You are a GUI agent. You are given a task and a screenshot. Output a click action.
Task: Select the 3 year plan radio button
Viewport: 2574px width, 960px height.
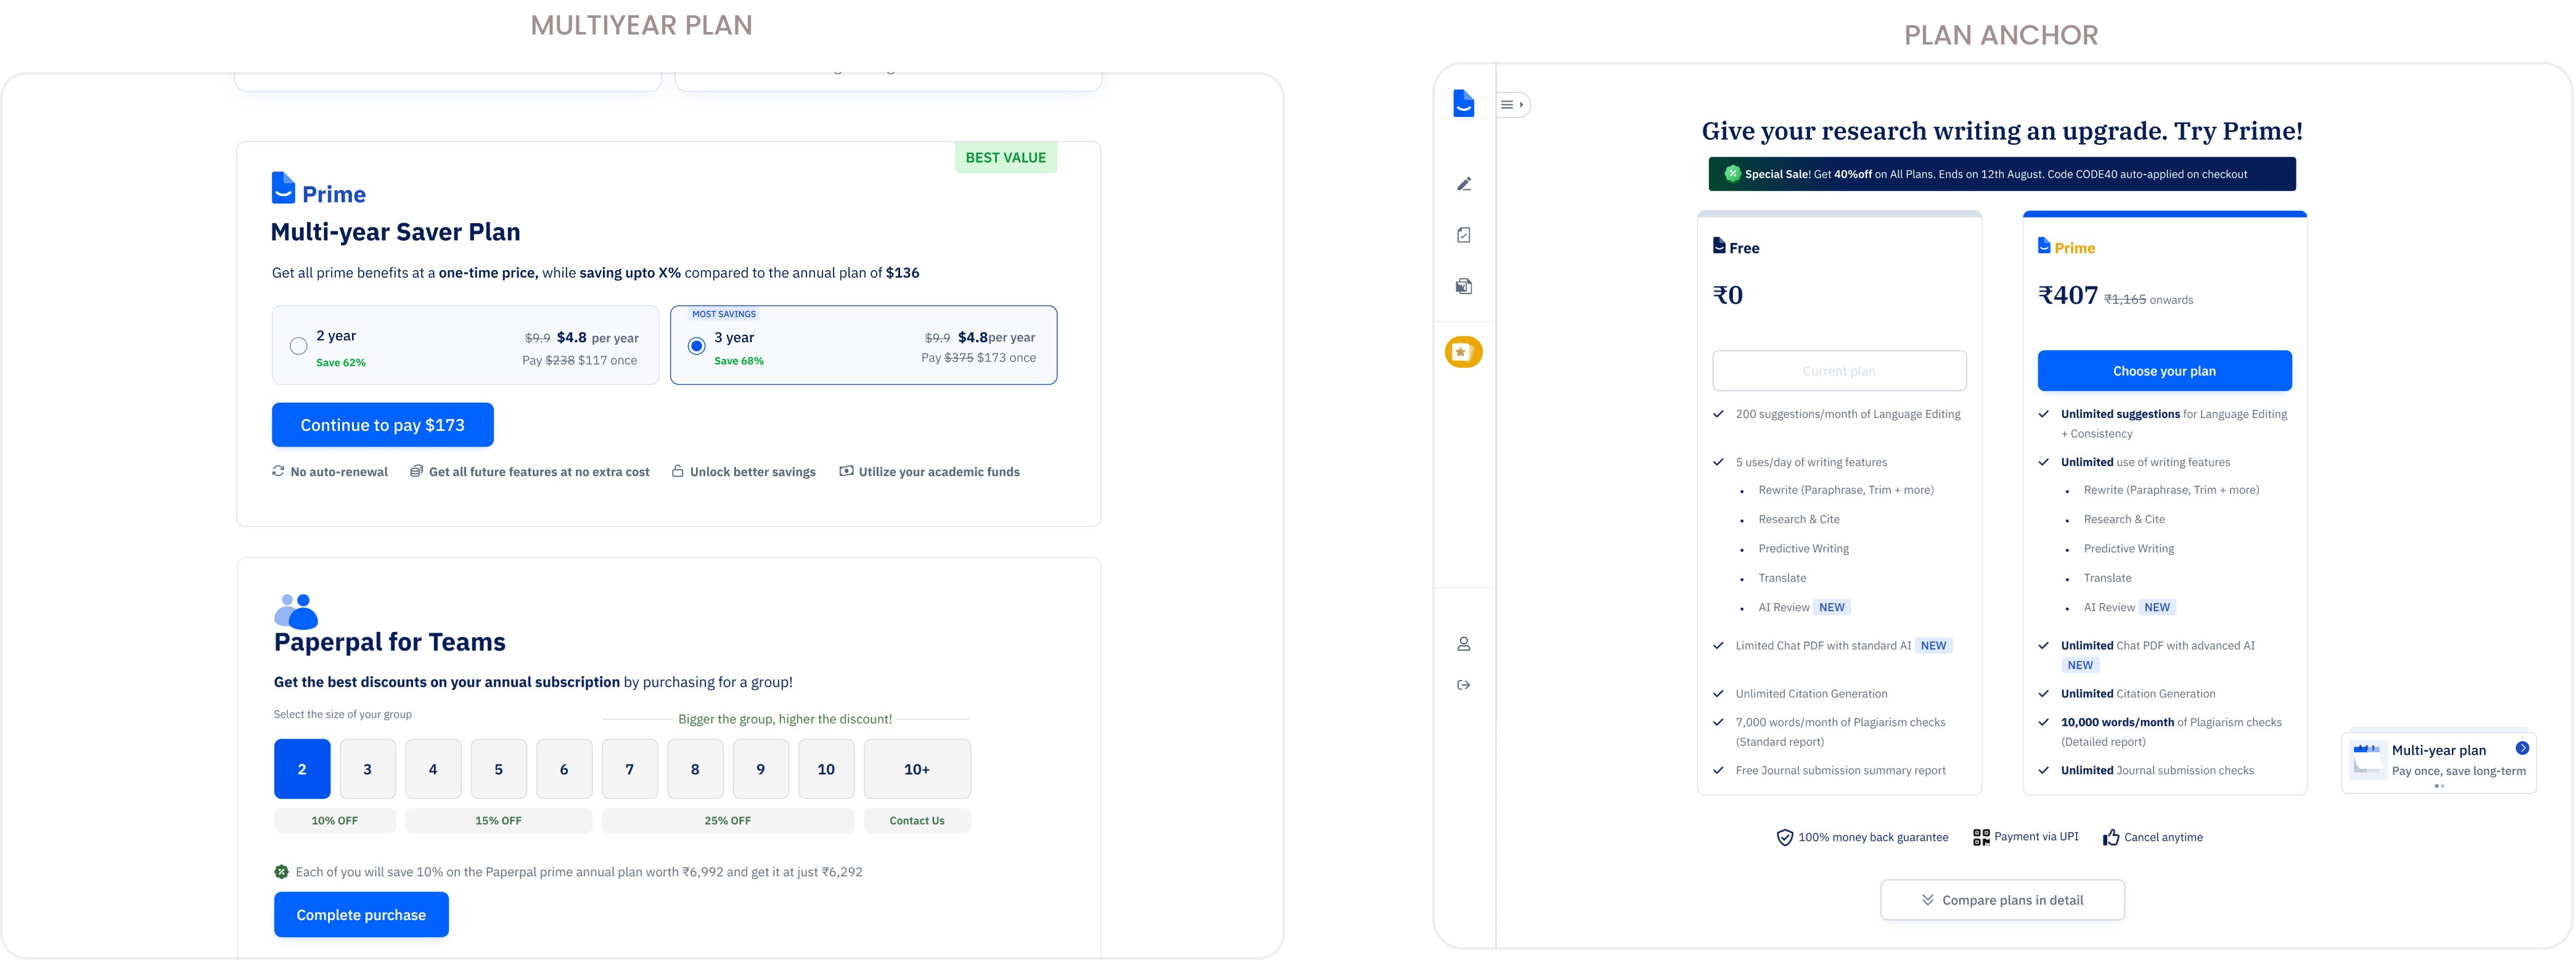pyautogui.click(x=697, y=347)
